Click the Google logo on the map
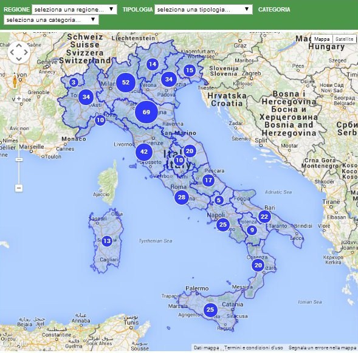This screenshot has width=358, height=353. pos(14,343)
